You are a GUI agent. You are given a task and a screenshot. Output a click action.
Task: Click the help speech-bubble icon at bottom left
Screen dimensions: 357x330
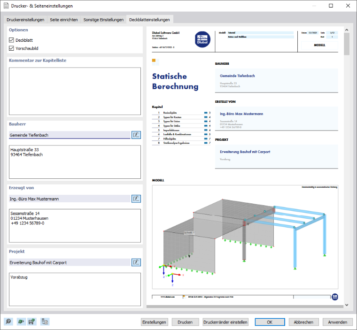pyautogui.click(x=8, y=322)
